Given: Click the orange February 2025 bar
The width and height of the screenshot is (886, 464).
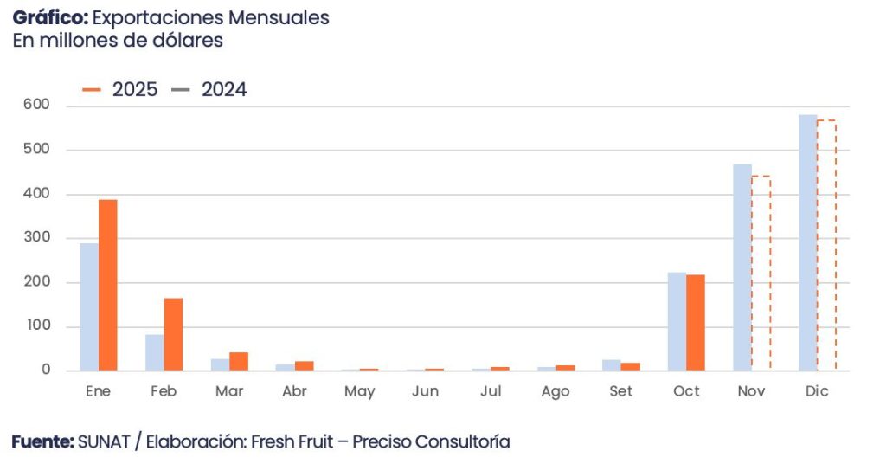Looking at the screenshot, I should 173,334.
